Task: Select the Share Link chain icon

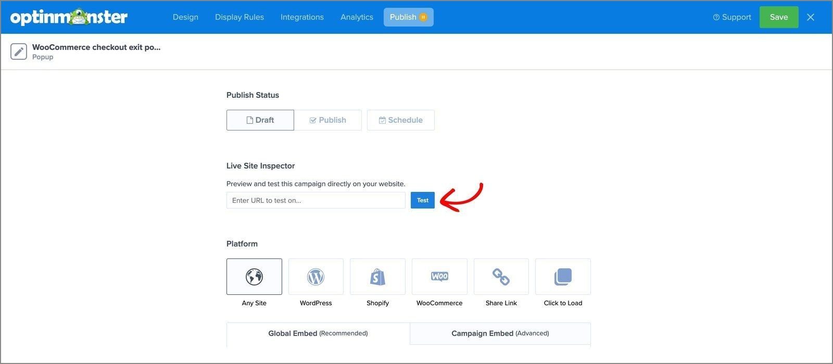Action: (501, 277)
